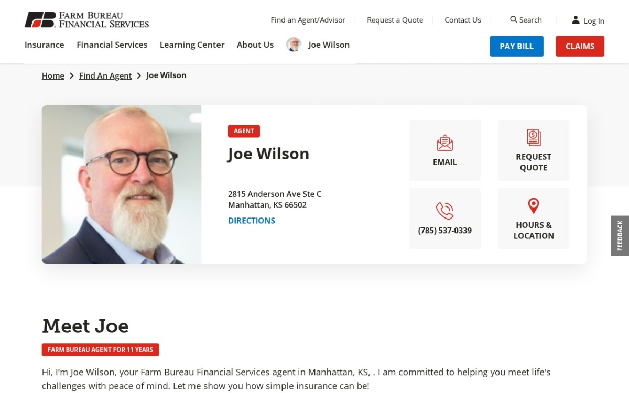Click Joe Wilson text in breadcrumb
This screenshot has width=629, height=393.
[166, 75]
